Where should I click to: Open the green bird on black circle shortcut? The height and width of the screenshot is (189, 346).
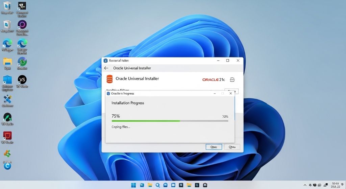(7, 117)
